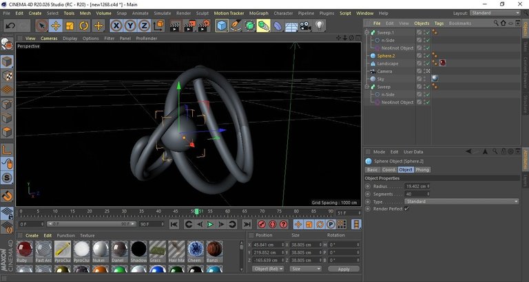Switch to the Coord. tab
The image size is (529, 282).
click(x=388, y=170)
